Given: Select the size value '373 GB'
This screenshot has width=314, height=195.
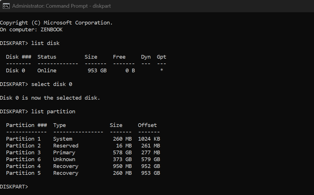Looking at the screenshot, I should tap(122, 159).
